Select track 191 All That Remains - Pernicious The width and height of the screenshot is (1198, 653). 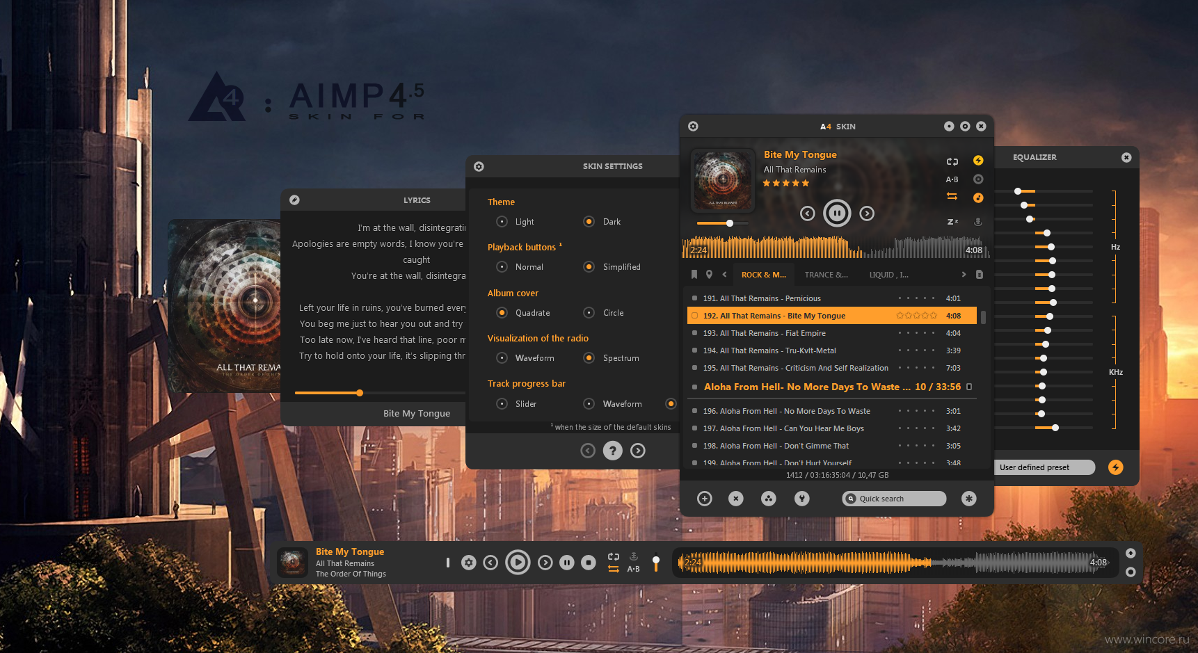pos(832,298)
